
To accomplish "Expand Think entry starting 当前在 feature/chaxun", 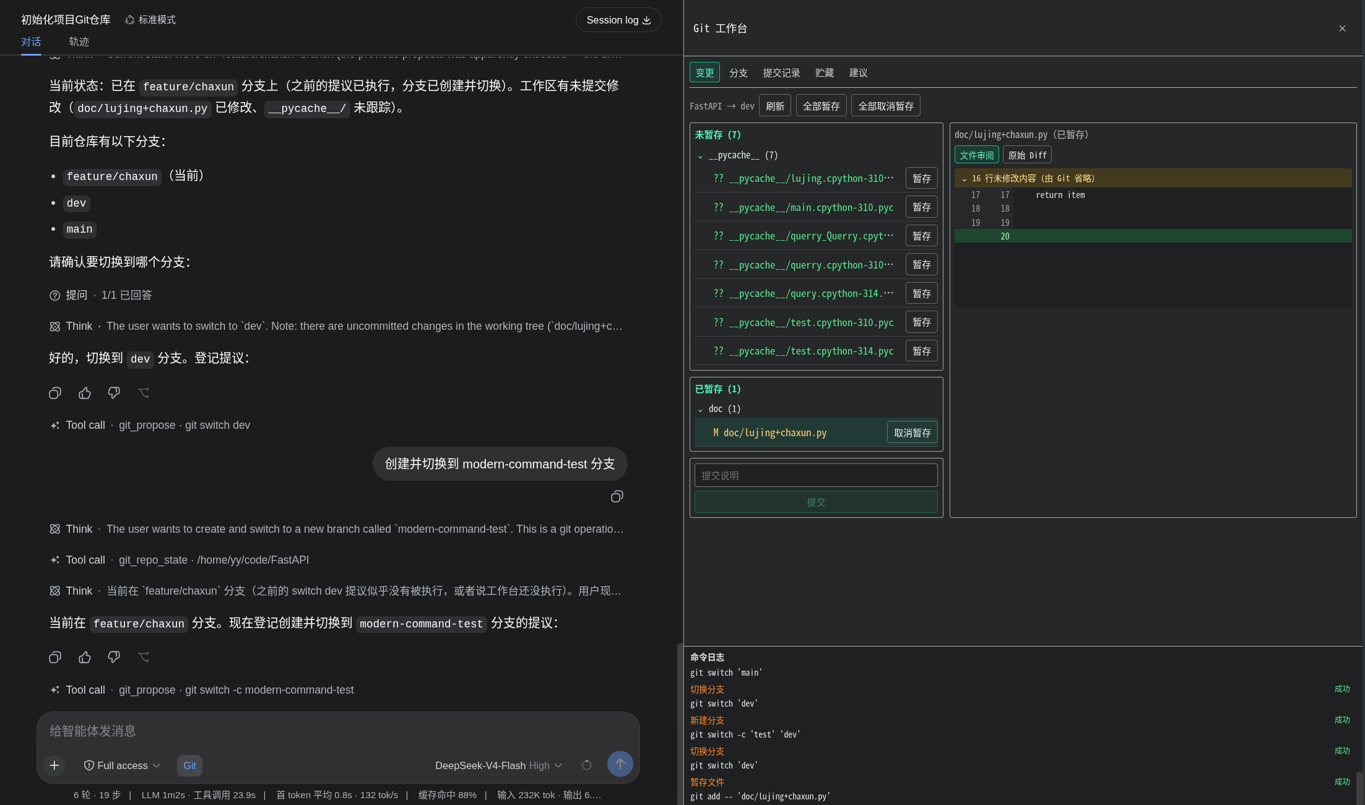I will coord(336,591).
